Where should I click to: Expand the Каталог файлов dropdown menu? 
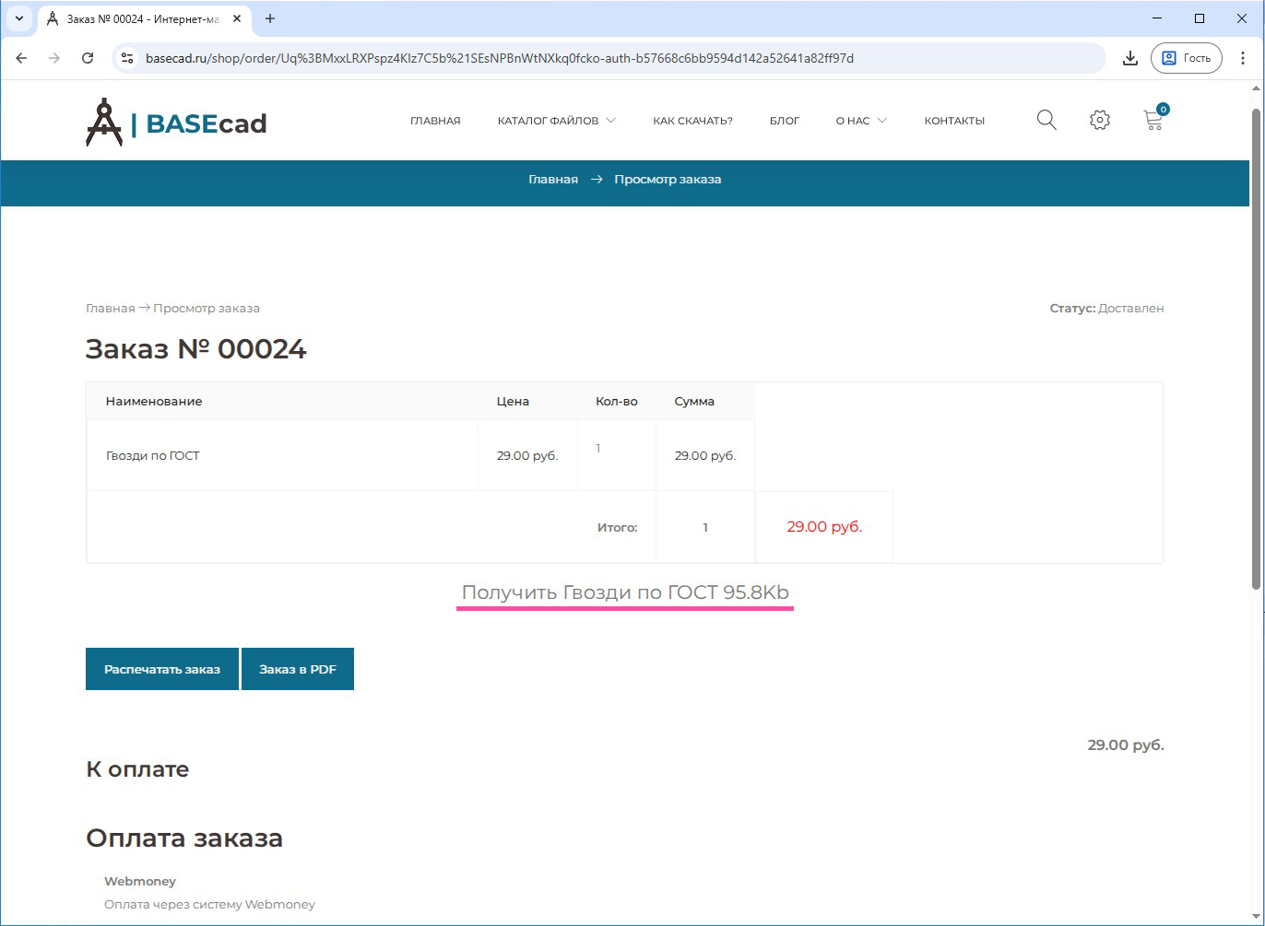click(556, 121)
